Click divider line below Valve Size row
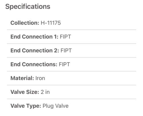 coord(71,99)
